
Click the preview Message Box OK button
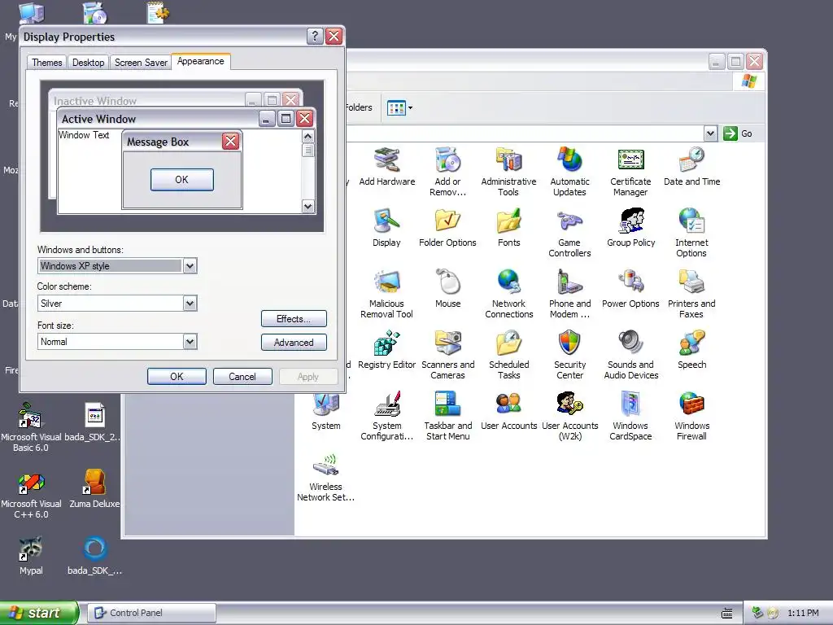pyautogui.click(x=181, y=180)
